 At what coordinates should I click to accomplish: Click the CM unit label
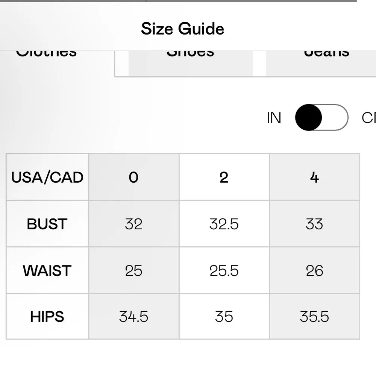369,118
